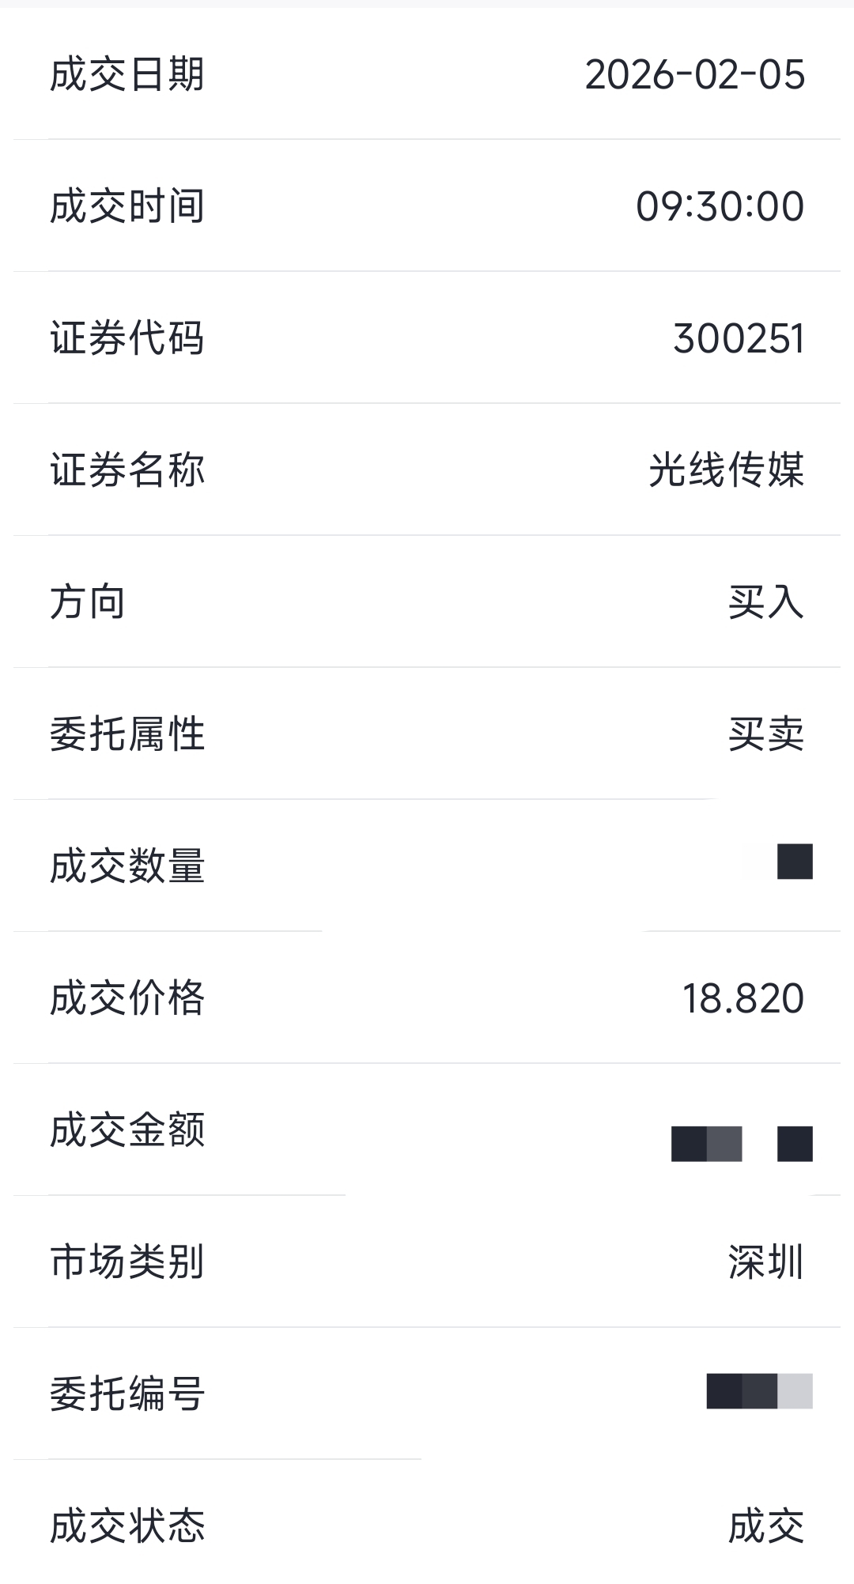
Task: Tap the masked 成交金额 value blocks
Action: click(741, 1144)
